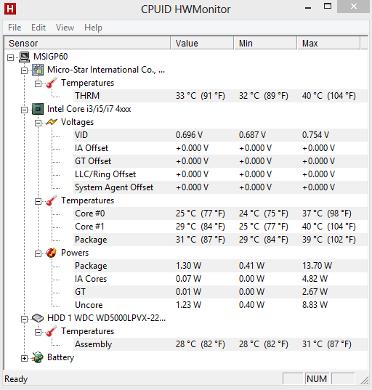Click the HDD 1 hard drive icon
372x390 pixels.
38,318
